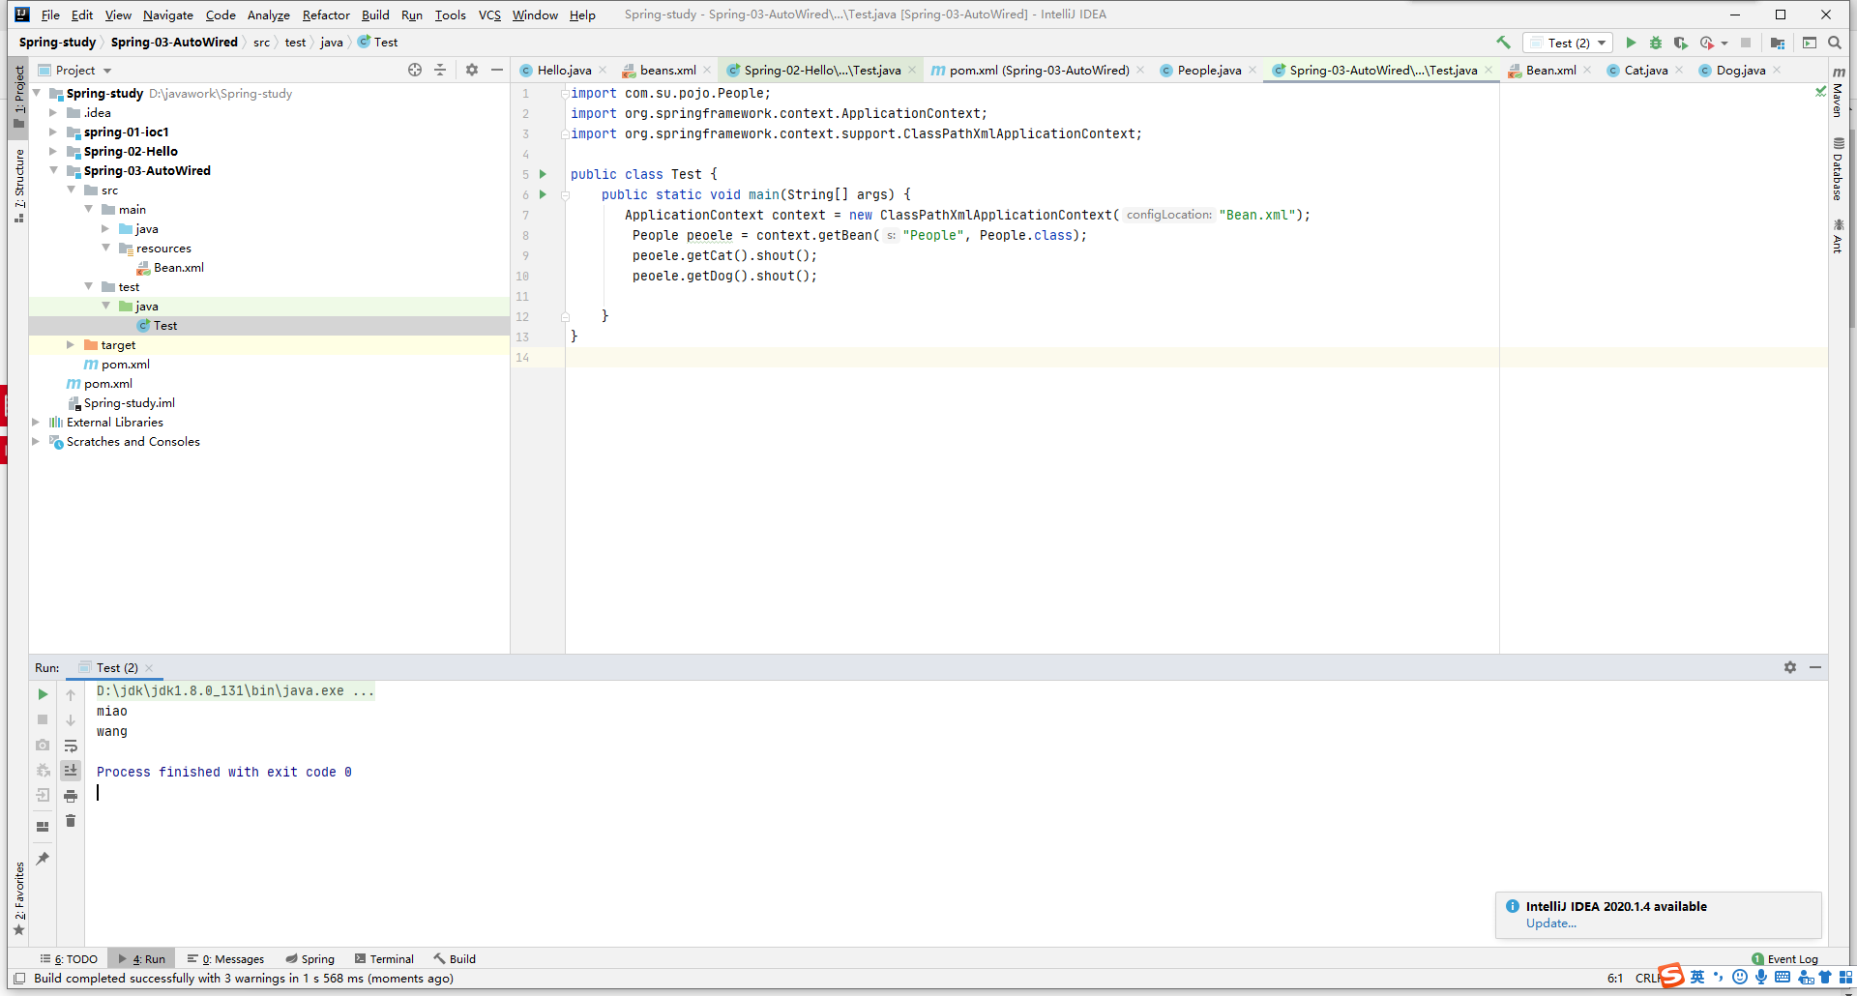Screen dimensions: 1857x996
Task: Open the Refactor menu
Action: (326, 15)
